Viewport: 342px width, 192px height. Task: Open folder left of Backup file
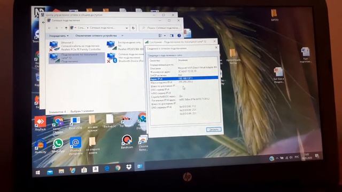[92, 123]
